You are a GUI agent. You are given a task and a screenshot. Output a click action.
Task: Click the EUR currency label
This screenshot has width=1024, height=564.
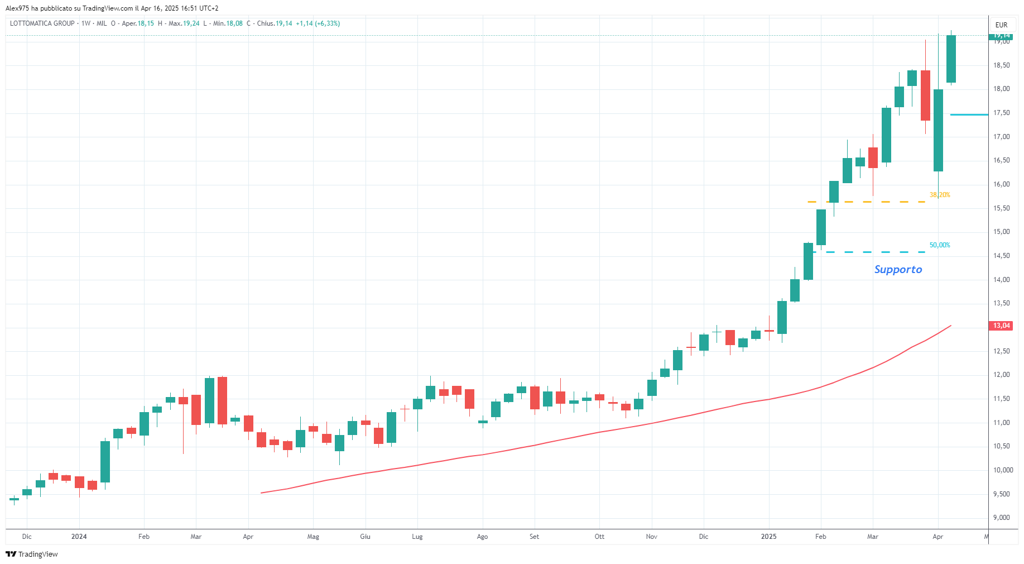click(1001, 25)
